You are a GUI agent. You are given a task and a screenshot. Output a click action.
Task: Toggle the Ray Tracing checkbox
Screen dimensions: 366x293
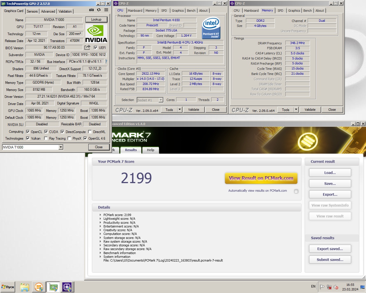46,138
